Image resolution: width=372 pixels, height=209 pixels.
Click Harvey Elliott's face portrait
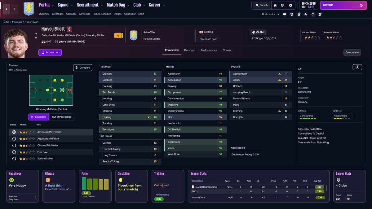tap(16, 43)
